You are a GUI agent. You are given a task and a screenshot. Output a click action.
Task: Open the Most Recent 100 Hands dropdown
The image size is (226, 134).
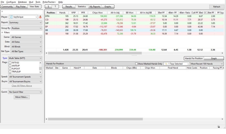pos(207,64)
